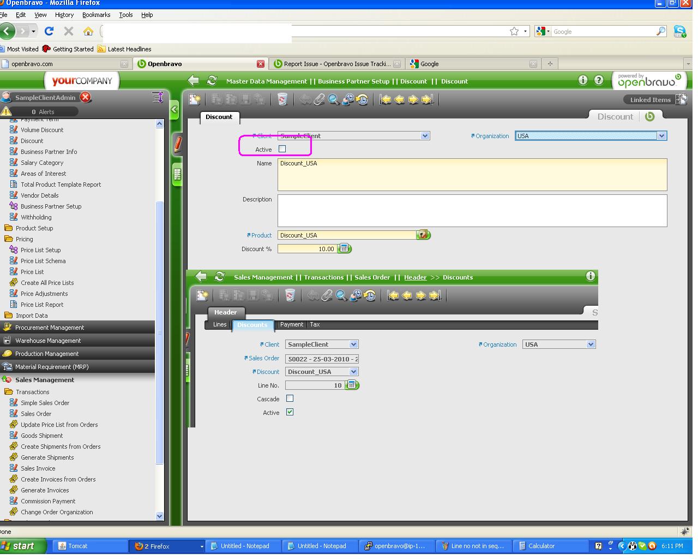The width and height of the screenshot is (698, 559).
Task: Create new record in Sales Order Discounts toolbar
Action: coord(203,295)
